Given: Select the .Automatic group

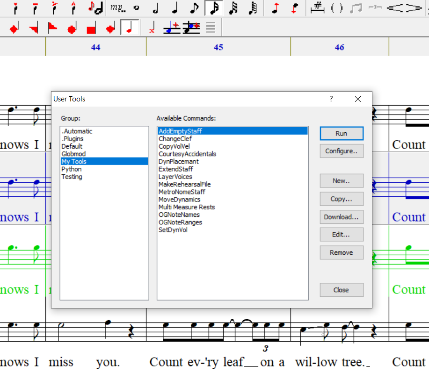Looking at the screenshot, I should 104,131.
